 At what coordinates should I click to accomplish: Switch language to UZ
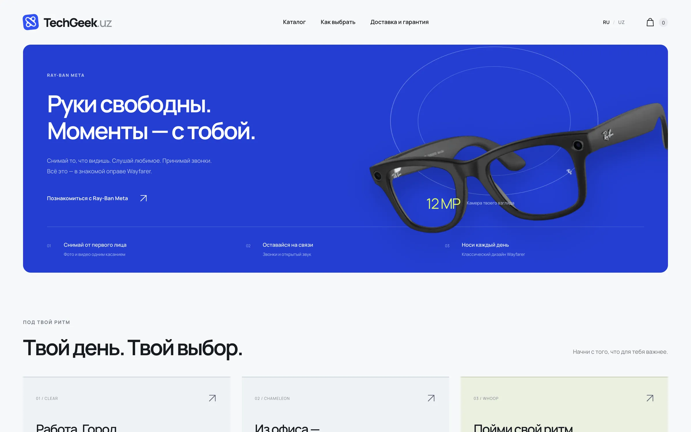tap(621, 22)
